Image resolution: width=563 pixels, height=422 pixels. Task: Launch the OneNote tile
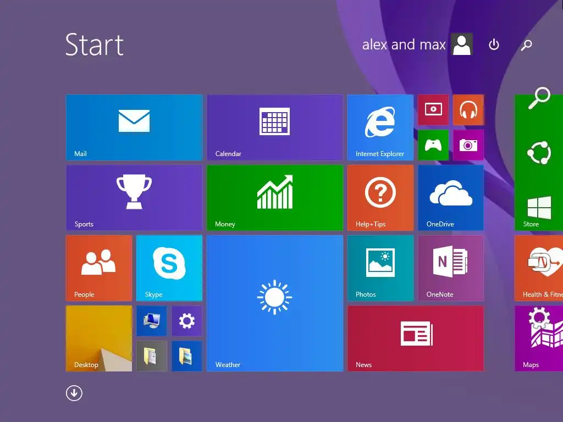(x=451, y=268)
